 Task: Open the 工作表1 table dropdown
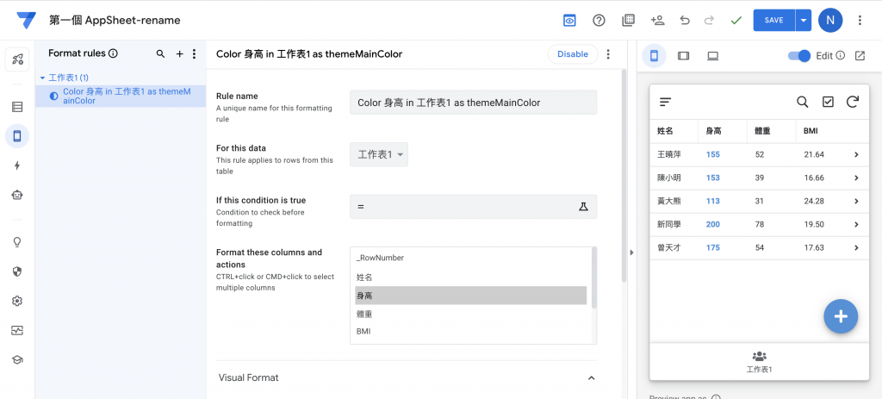coord(379,154)
